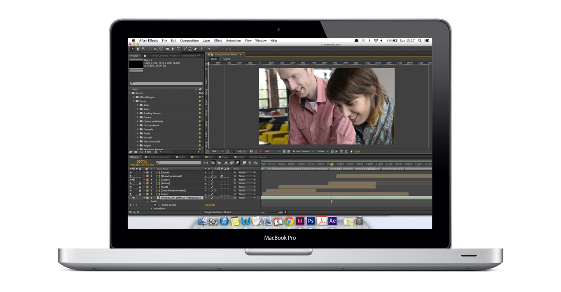Mute audio of the Phoenix mp3 layer

pos(133,198)
